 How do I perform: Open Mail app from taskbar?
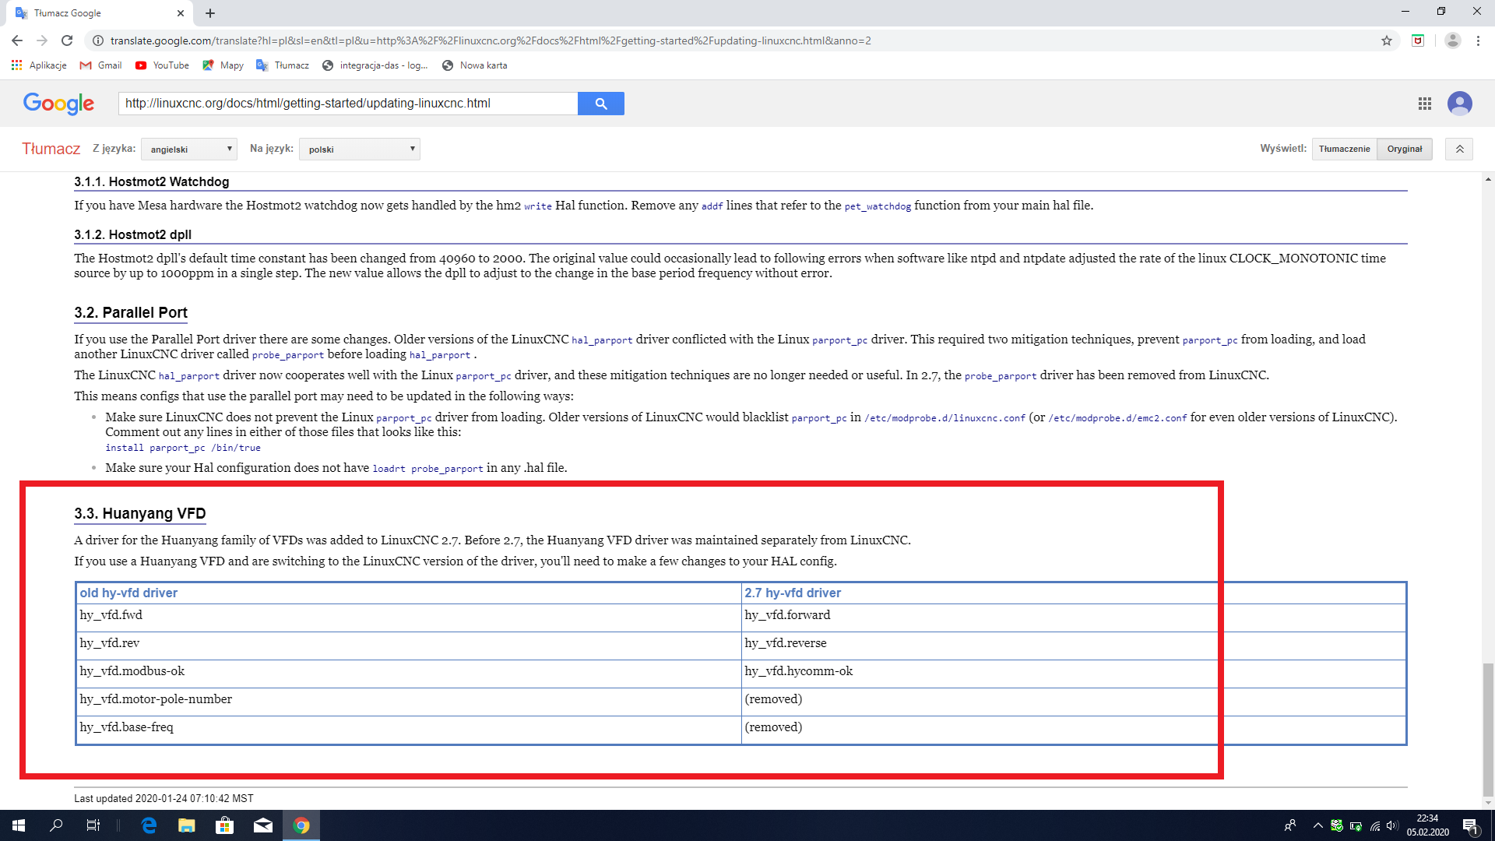pyautogui.click(x=263, y=825)
